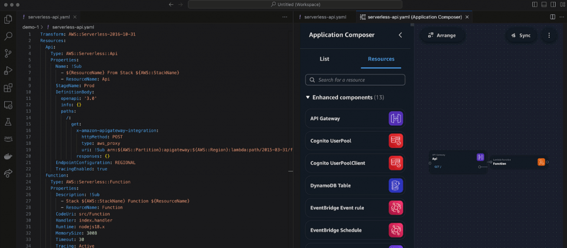
Task: Open more actions for right editor group
Action: (x=562, y=17)
